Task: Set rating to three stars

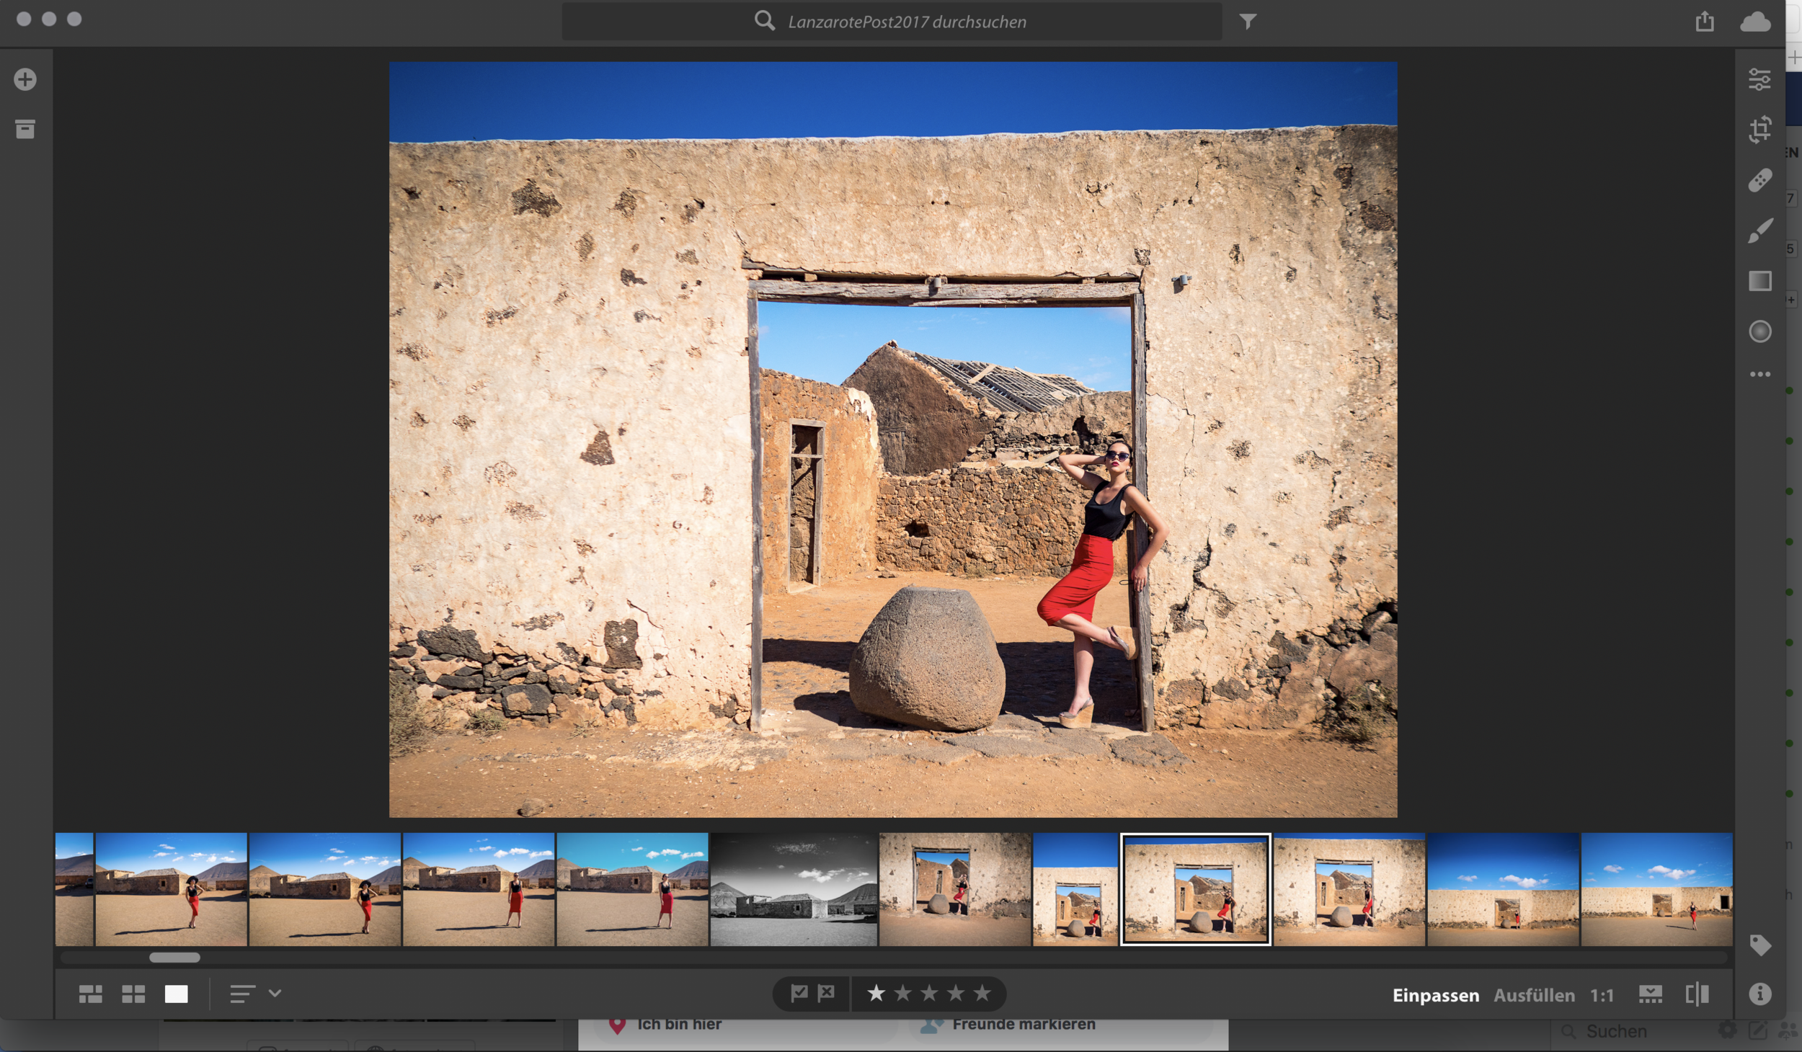Action: [929, 993]
